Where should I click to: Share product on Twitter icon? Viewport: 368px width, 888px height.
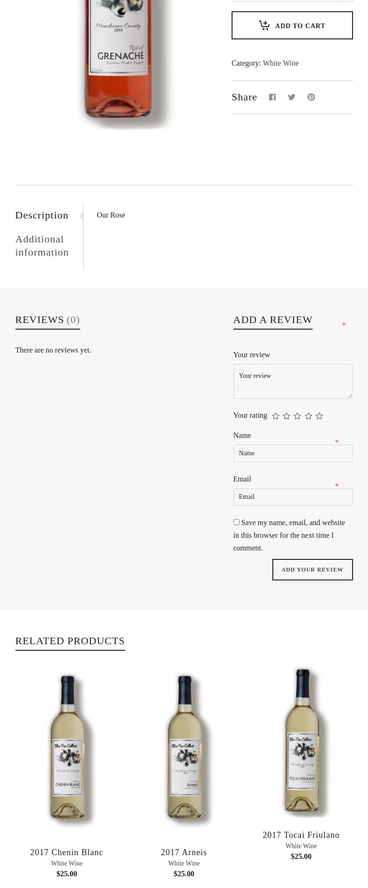(292, 97)
